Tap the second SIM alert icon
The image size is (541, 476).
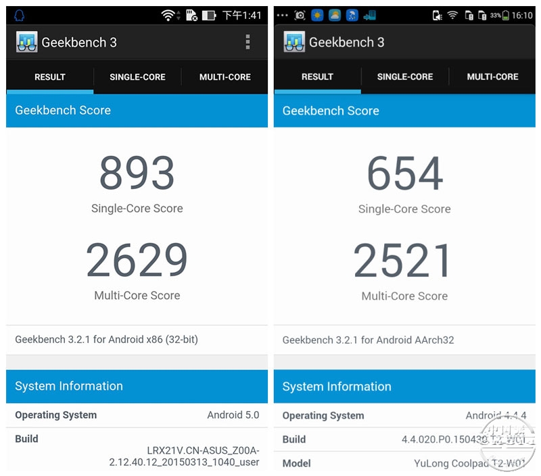click(482, 16)
